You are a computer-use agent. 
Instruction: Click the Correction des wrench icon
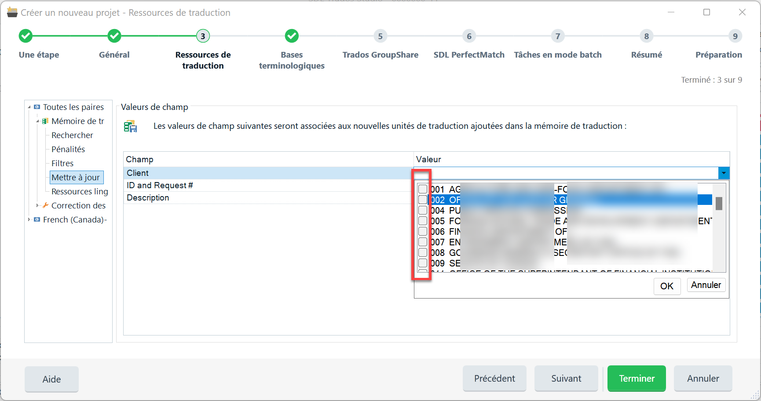45,205
